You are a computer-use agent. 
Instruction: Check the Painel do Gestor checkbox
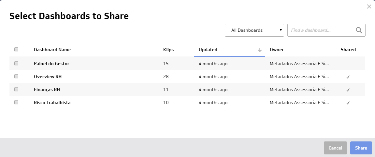click(x=16, y=64)
